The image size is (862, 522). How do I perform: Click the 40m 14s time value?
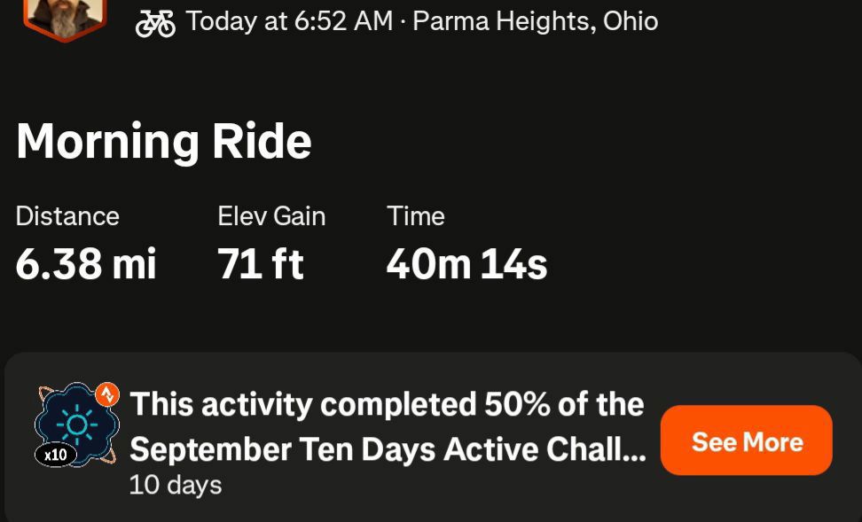(466, 264)
